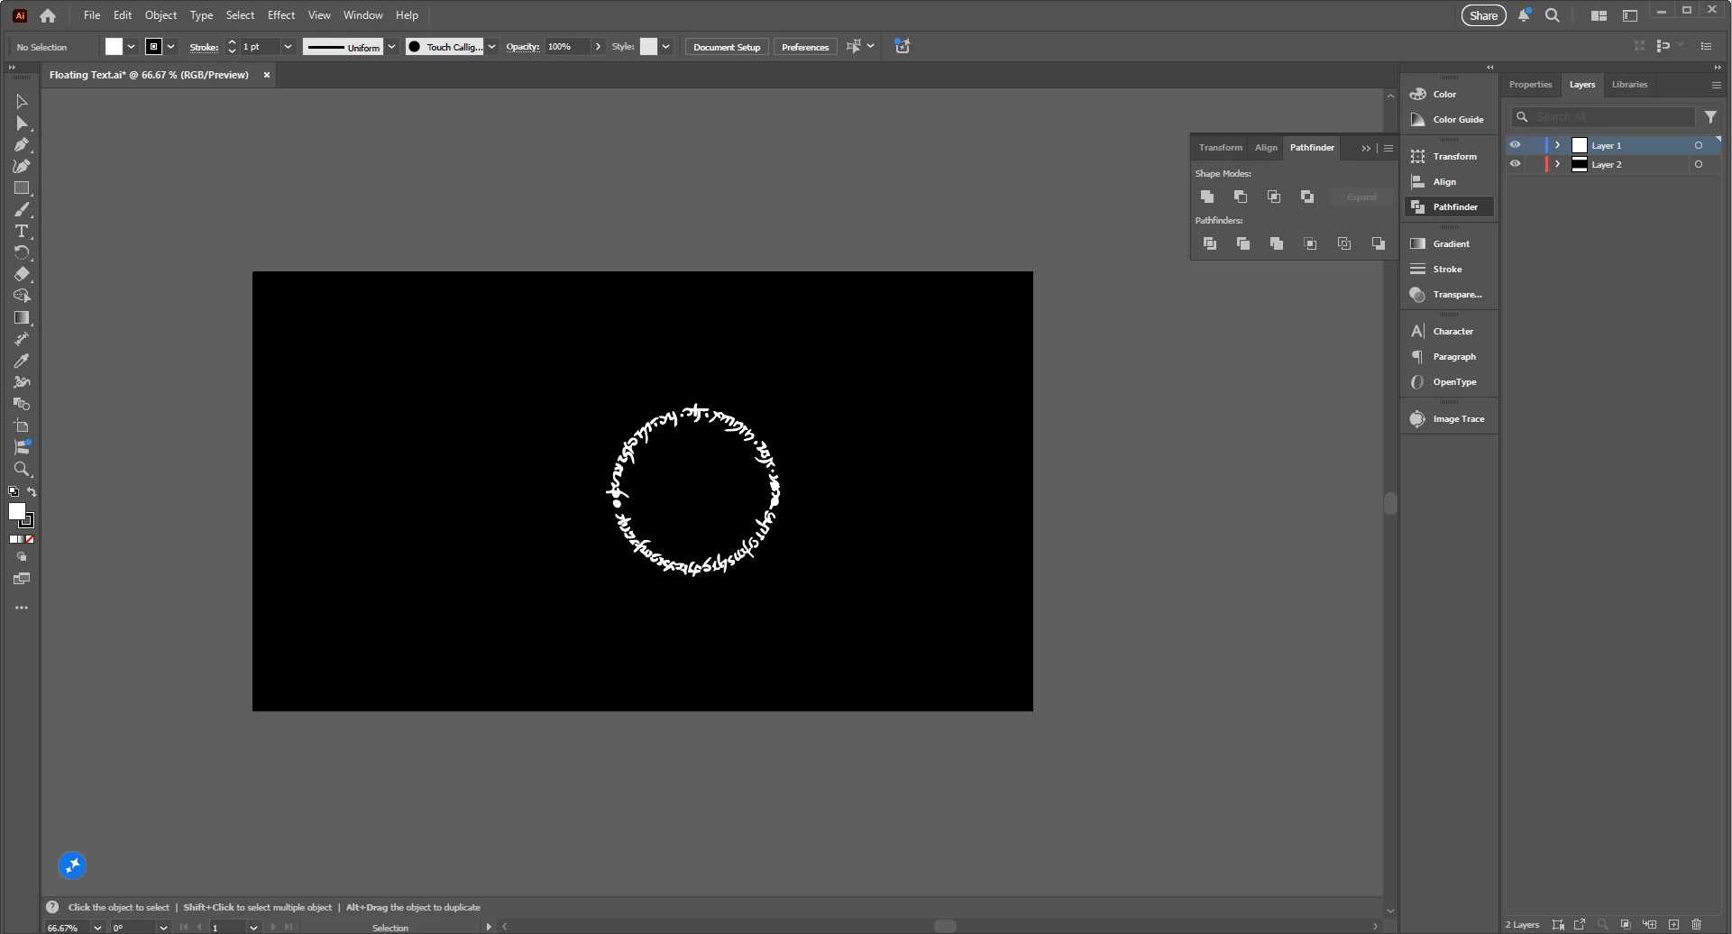Click the fill color swatch in control bar
Viewport: 1732px width, 934px height.
pyautogui.click(x=114, y=47)
